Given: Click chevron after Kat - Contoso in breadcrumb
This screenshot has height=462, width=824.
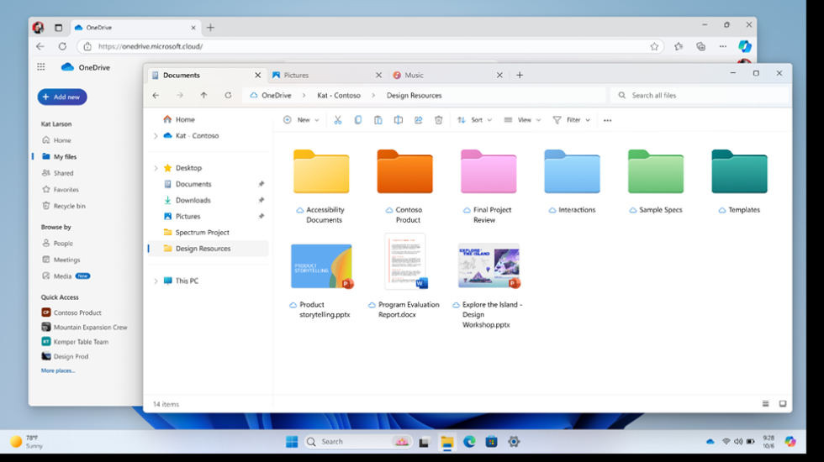Looking at the screenshot, I should (373, 96).
